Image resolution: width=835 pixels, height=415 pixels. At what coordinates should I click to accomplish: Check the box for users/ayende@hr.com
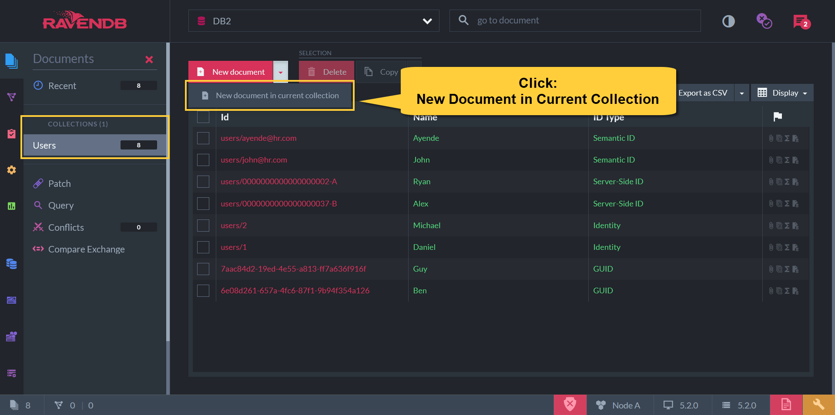[x=203, y=138]
